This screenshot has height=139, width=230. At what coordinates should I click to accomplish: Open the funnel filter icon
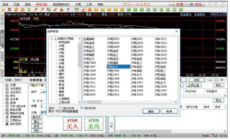pos(68,10)
